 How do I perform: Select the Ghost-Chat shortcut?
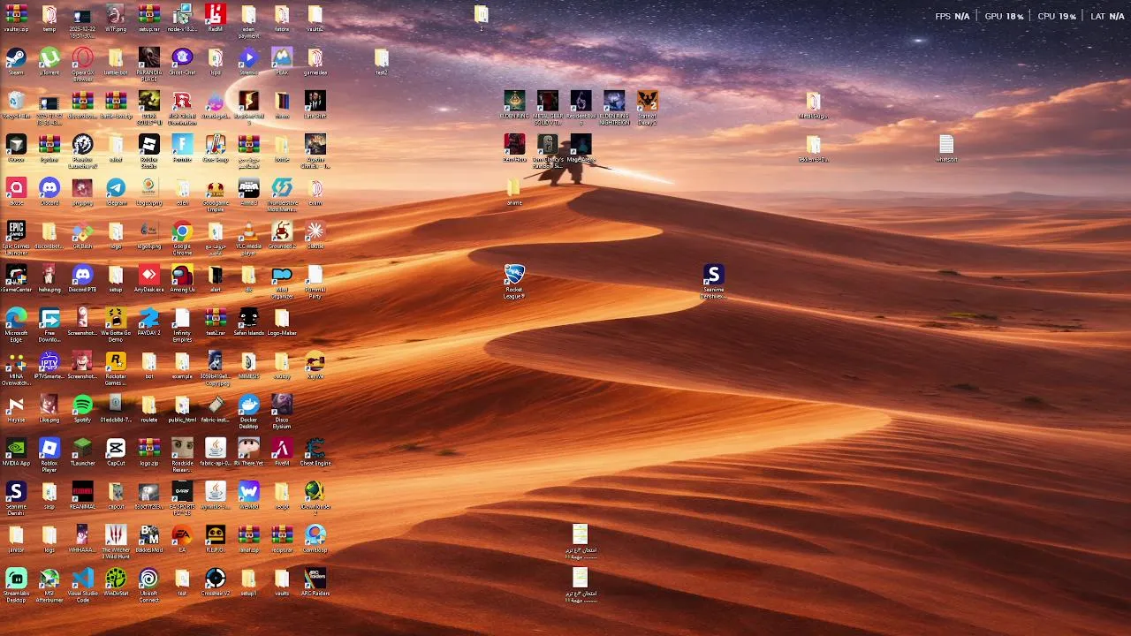click(x=182, y=61)
